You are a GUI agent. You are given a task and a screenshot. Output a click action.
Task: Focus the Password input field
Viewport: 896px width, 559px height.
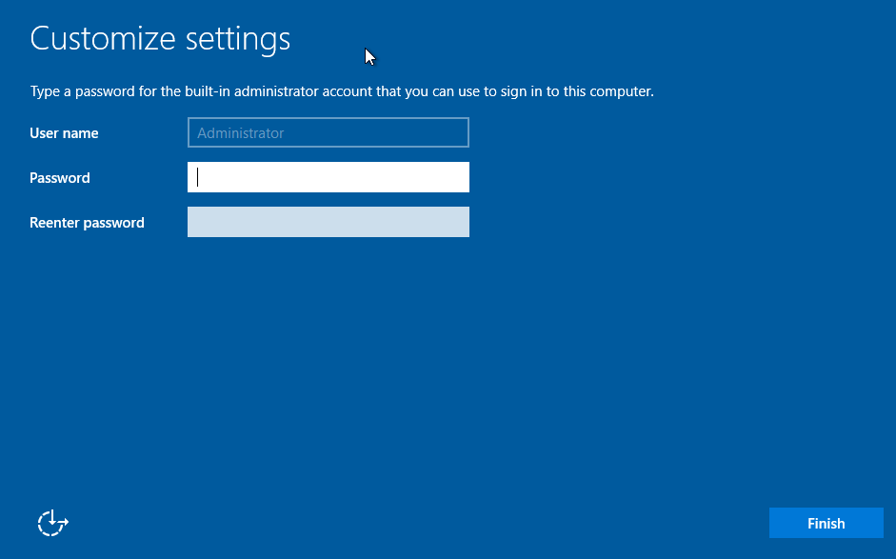coord(328,177)
